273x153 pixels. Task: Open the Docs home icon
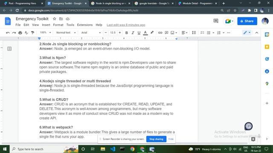8,21
